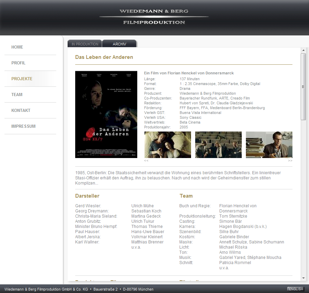Switch to the In Produktion tab

click(85, 44)
